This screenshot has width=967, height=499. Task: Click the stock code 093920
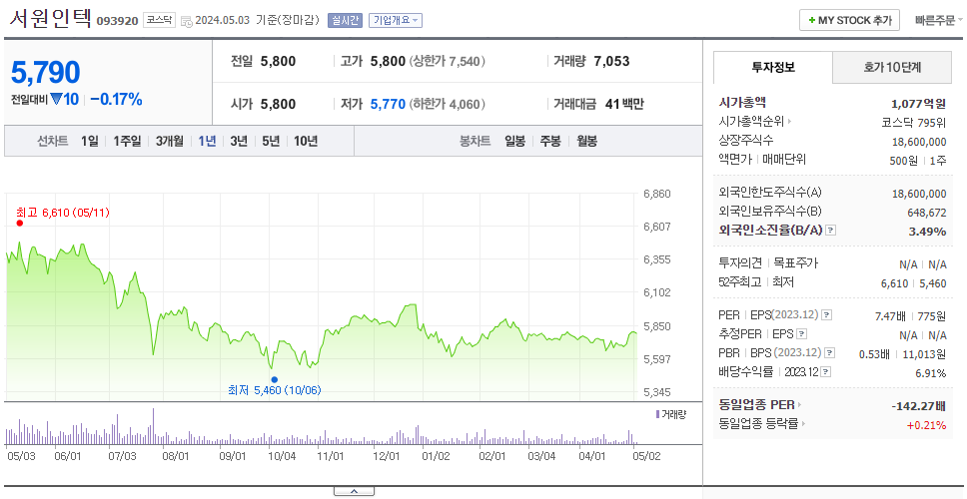pos(118,22)
